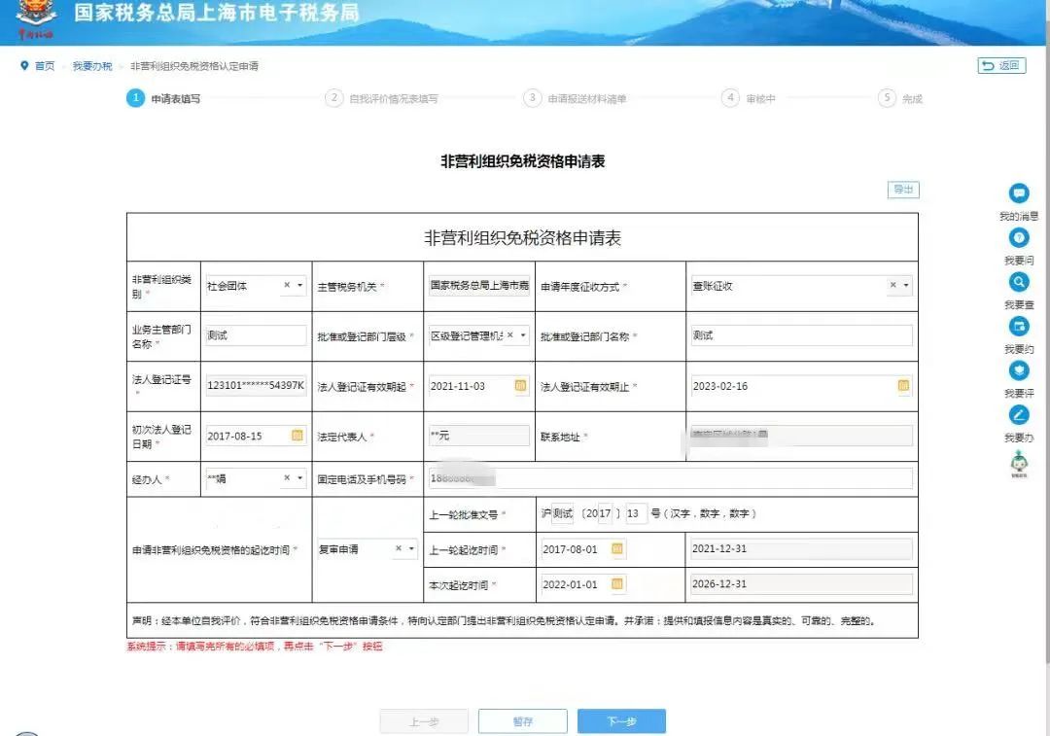Clear the 区级登记管理机关 selection with x
Viewport: 1050px width, 736px height.
click(510, 334)
